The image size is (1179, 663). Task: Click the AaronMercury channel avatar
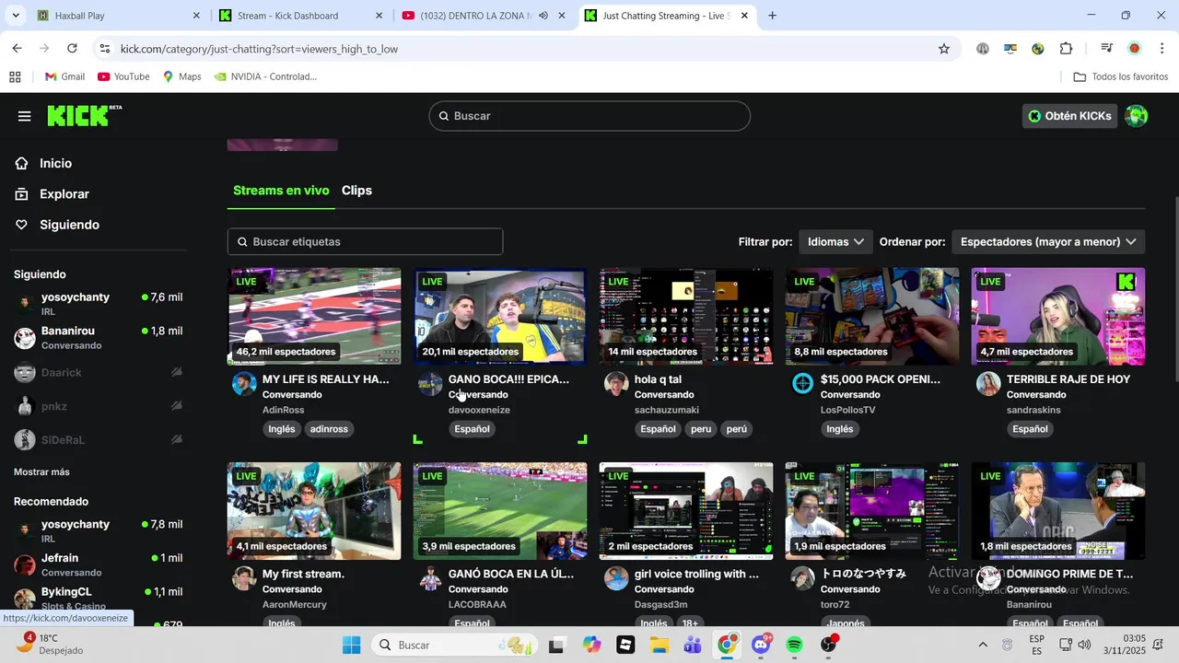(x=244, y=578)
